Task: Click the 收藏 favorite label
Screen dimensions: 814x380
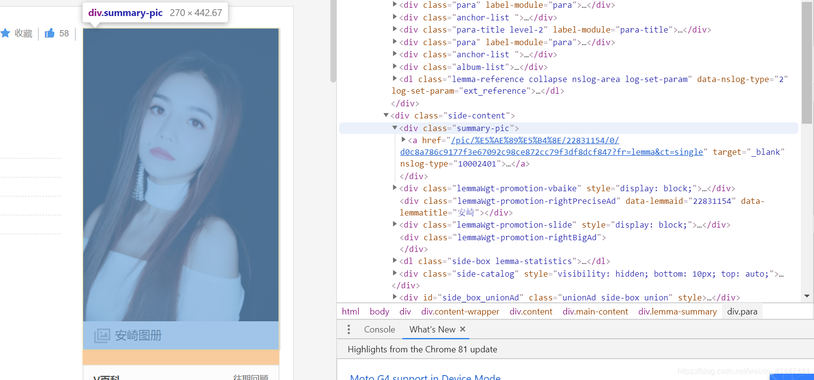Action: tap(23, 33)
